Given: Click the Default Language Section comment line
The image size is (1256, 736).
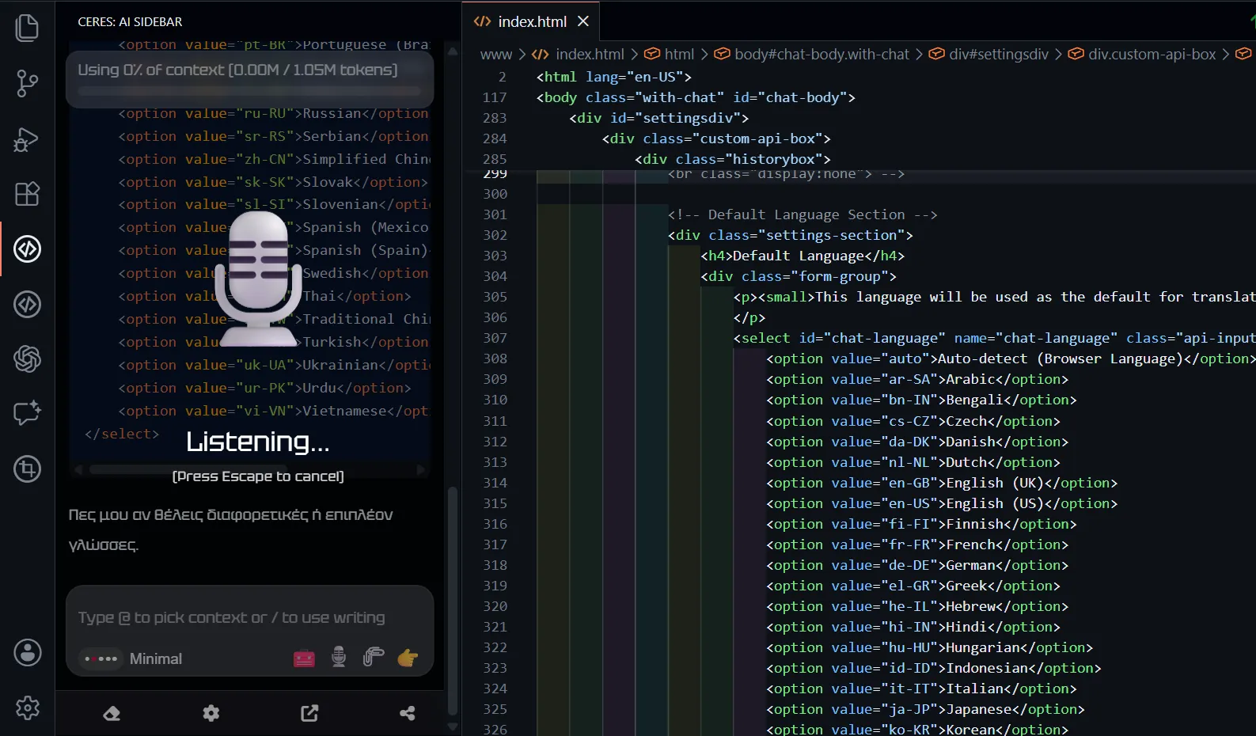Looking at the screenshot, I should pyautogui.click(x=803, y=214).
